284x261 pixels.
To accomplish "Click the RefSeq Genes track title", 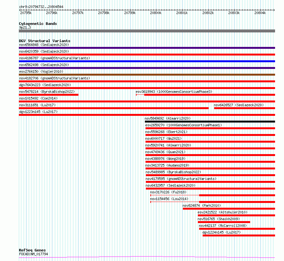I will click(32, 250).
